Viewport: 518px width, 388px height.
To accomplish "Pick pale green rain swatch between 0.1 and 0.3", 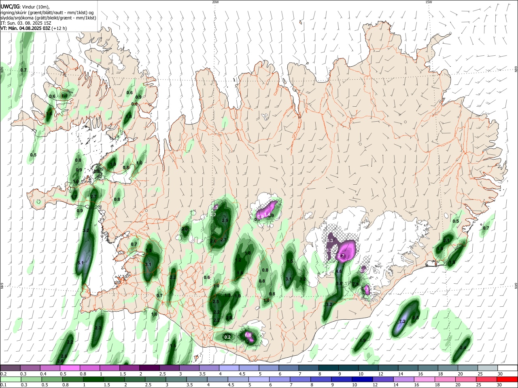I will pyautogui.click(x=11, y=379).
